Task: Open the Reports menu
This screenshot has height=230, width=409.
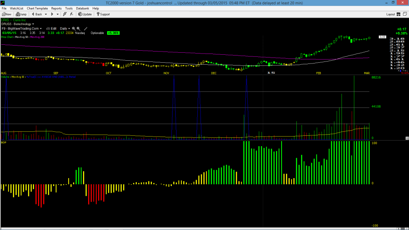Action: [56, 8]
